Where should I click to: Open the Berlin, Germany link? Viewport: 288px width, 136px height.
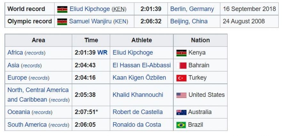[192, 9]
